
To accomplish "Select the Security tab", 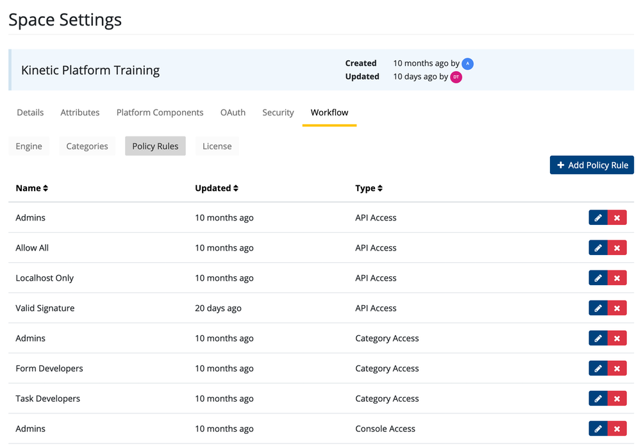I will click(278, 112).
